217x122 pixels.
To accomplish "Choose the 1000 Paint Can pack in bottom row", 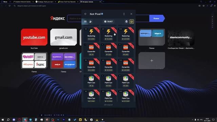I will [126, 96].
